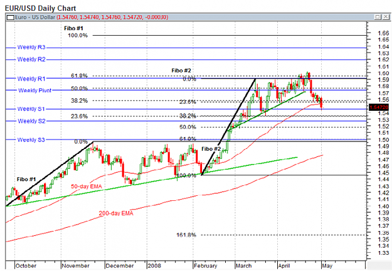Click the 'Weekly R1' line label
Viewport: 392px width, 271px height.
tap(31, 79)
